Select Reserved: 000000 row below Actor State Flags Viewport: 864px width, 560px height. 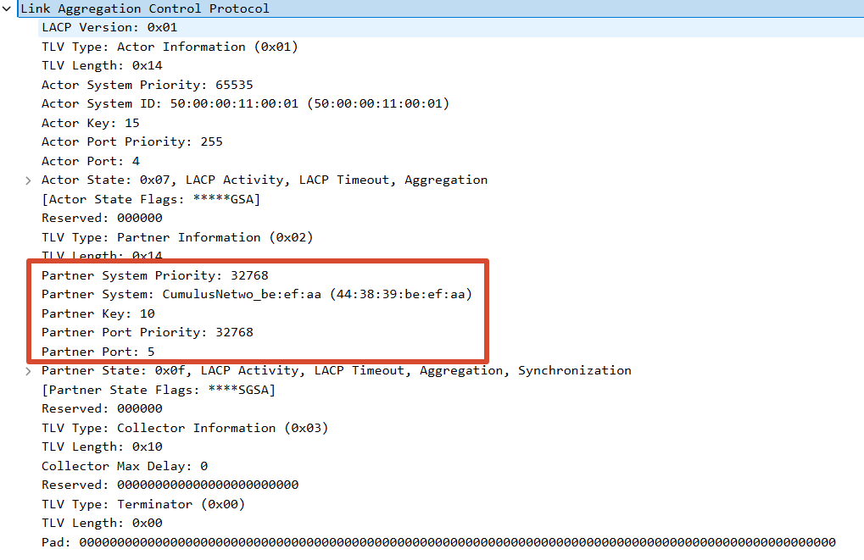[102, 218]
